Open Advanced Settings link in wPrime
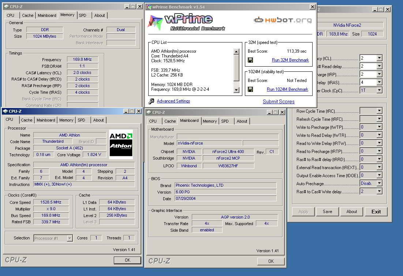Screen dimensions: 403x276 click(173, 101)
